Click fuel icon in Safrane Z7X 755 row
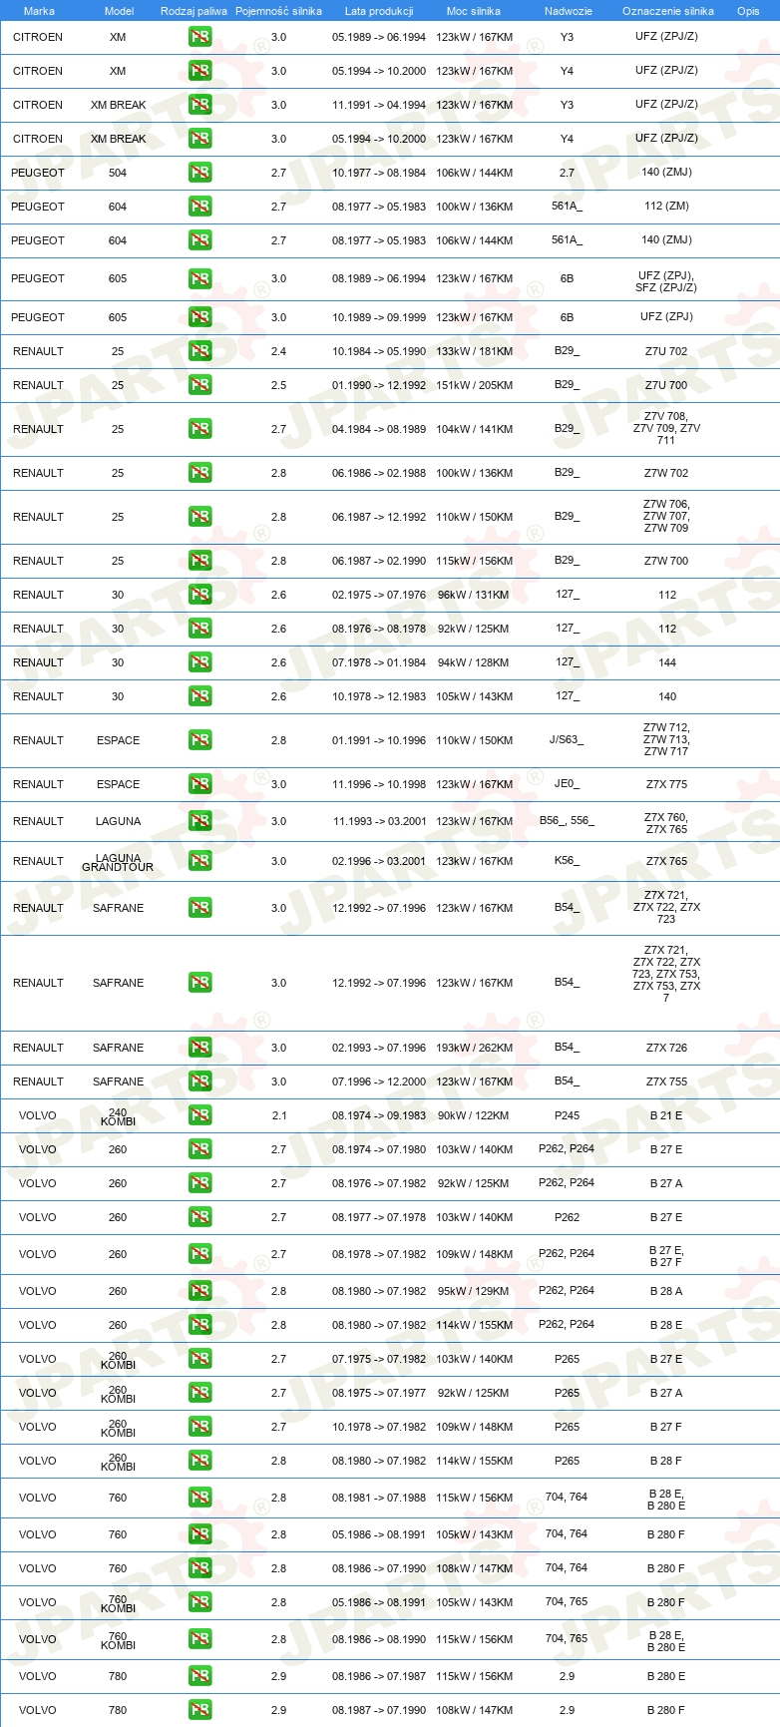Image resolution: width=780 pixels, height=1727 pixels. (x=199, y=1081)
